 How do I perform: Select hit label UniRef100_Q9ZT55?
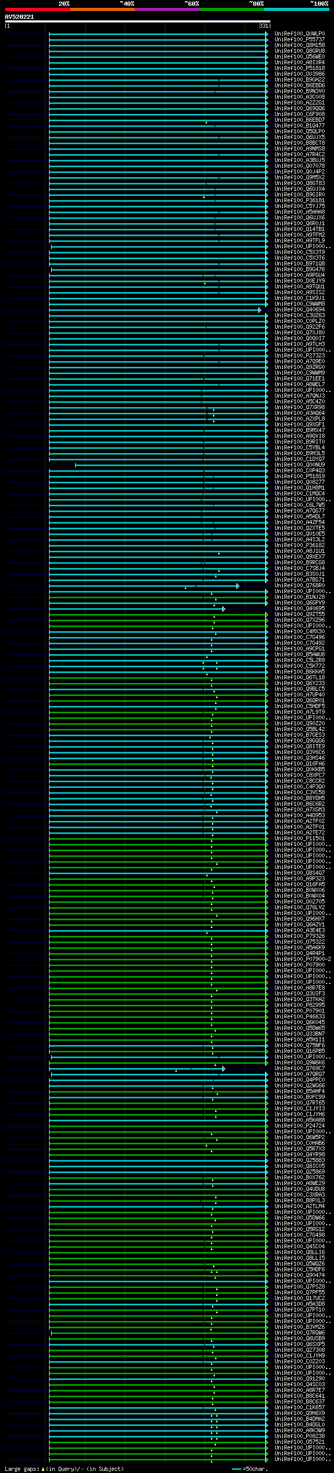(x=300, y=614)
